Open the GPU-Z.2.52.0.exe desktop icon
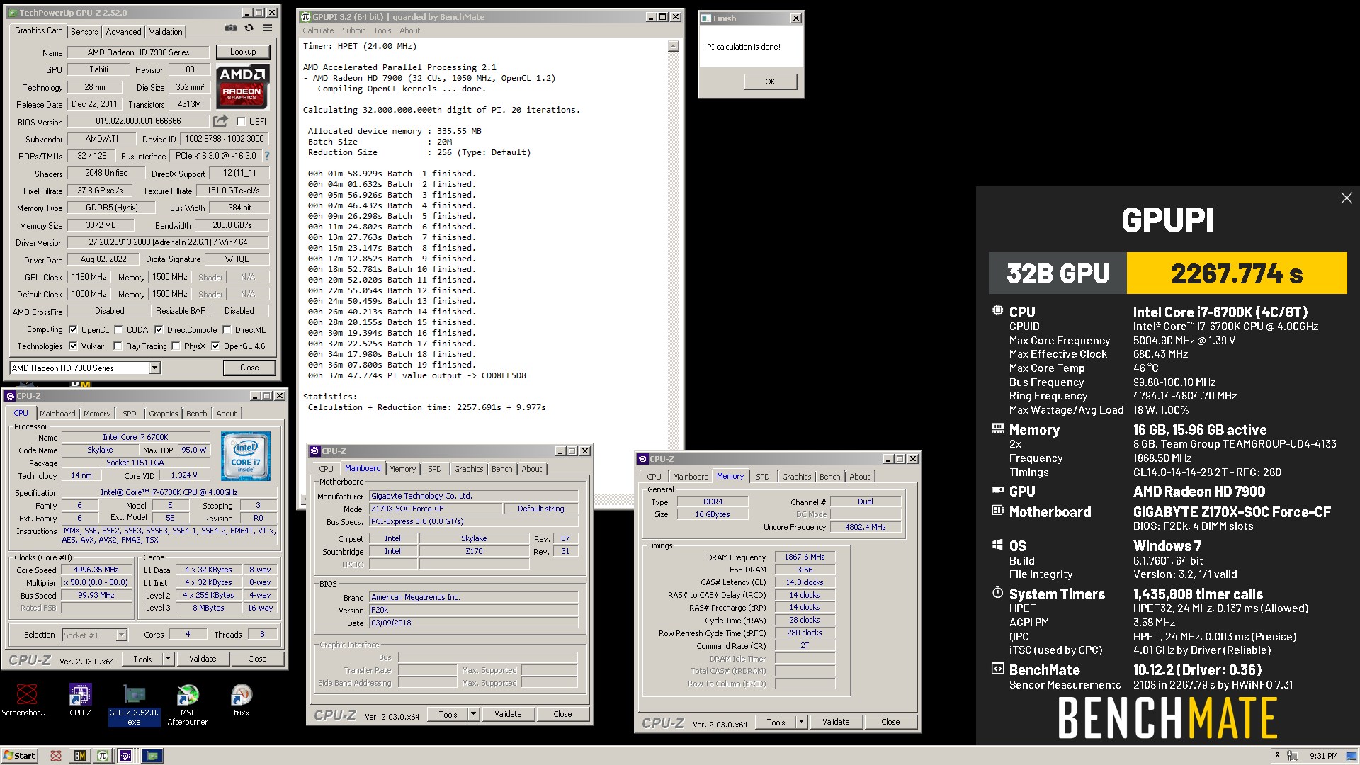Screen dimensions: 1360x765 134,705
